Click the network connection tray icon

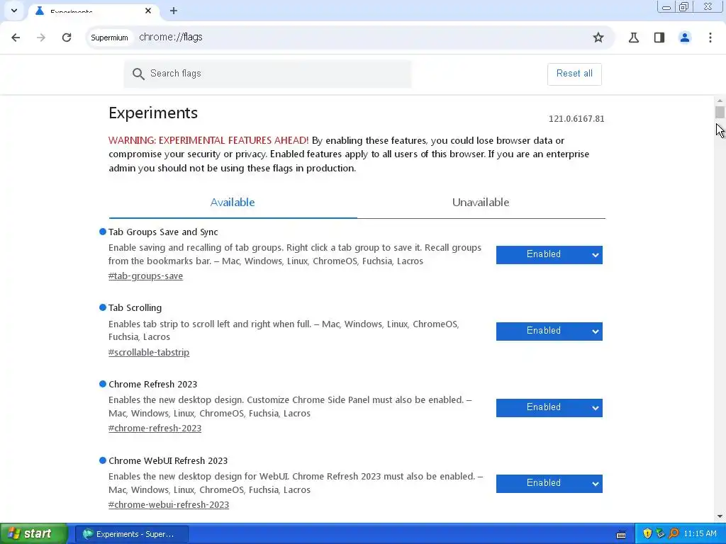click(660, 534)
